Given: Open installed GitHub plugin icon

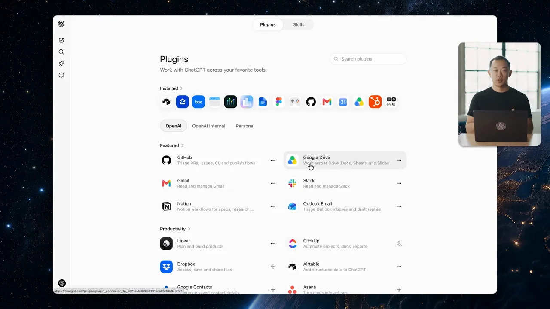Looking at the screenshot, I should tap(311, 102).
